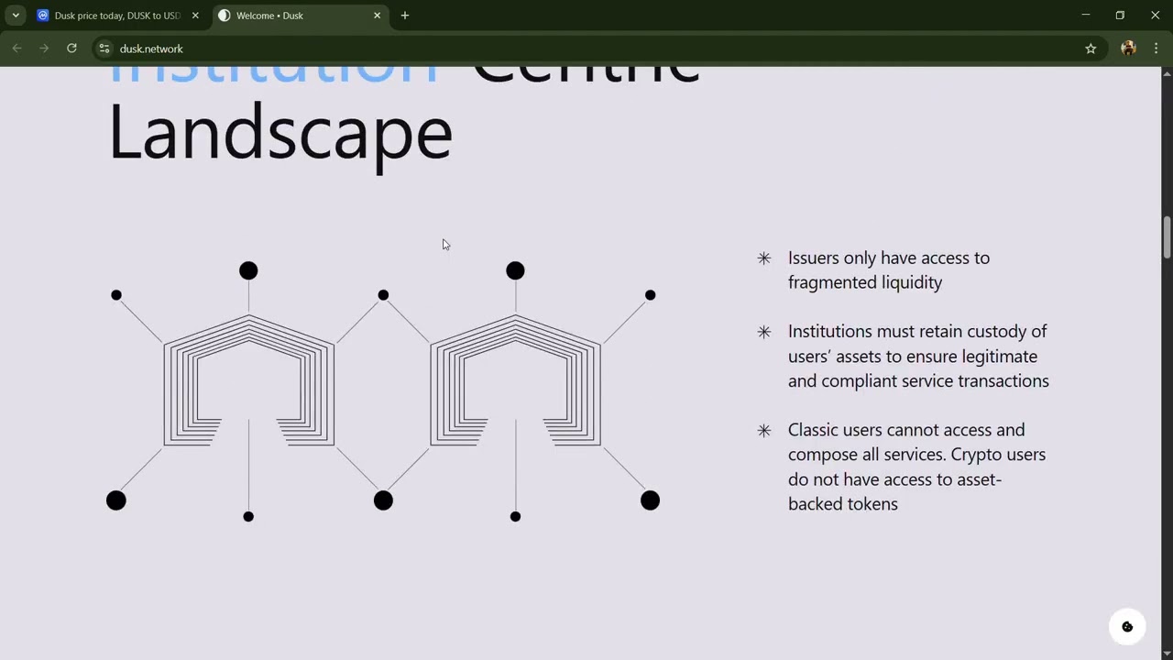Go back to the previous page
Screen dimensions: 1173x660
[16, 49]
